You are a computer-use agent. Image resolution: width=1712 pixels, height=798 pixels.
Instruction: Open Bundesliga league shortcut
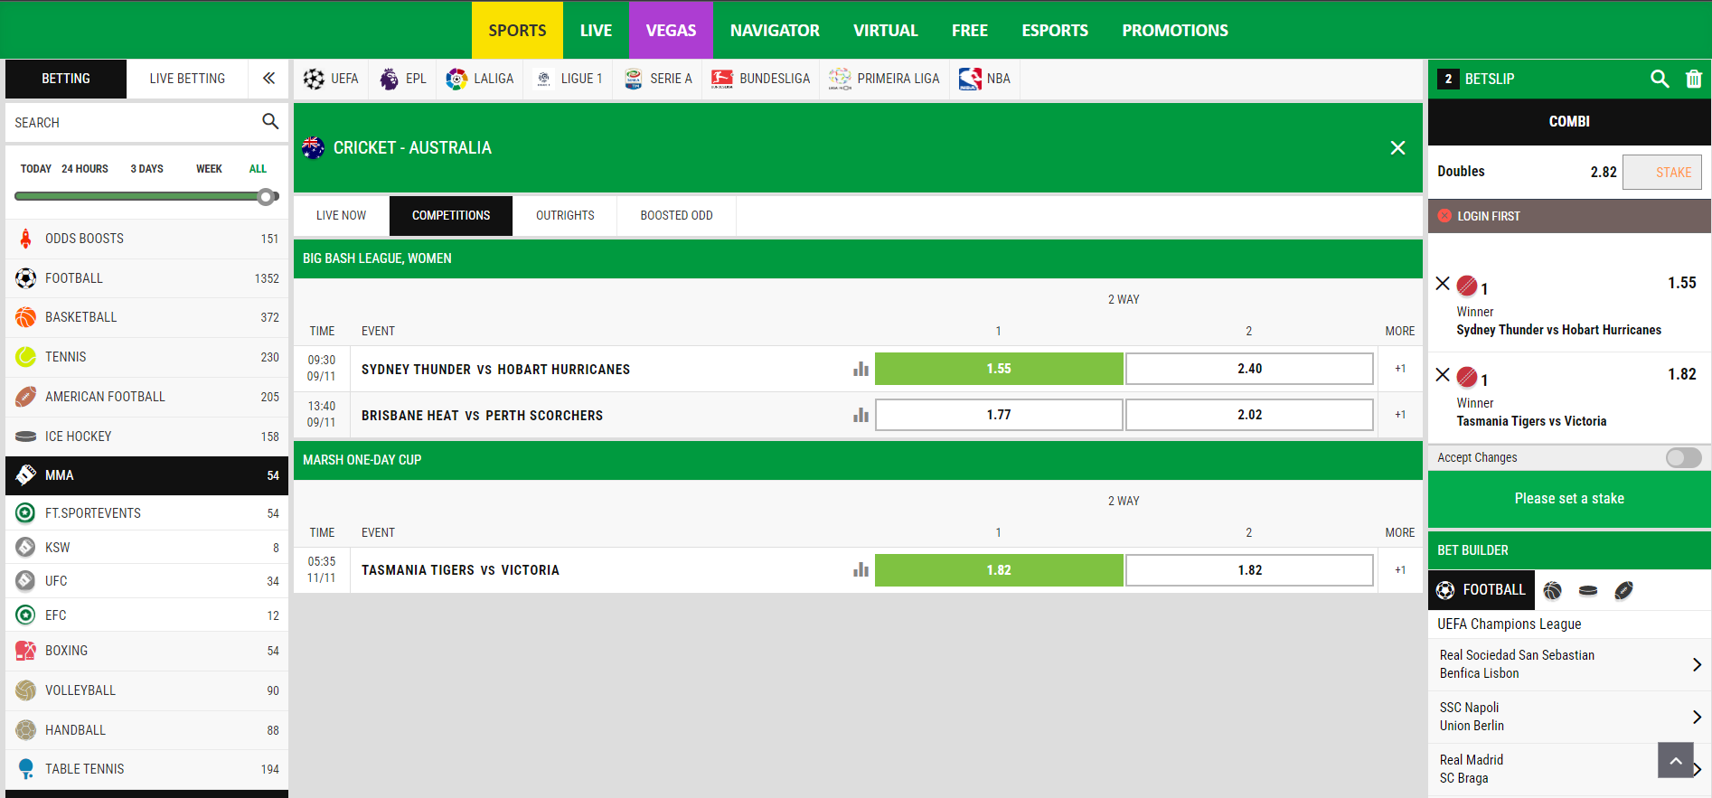761,79
